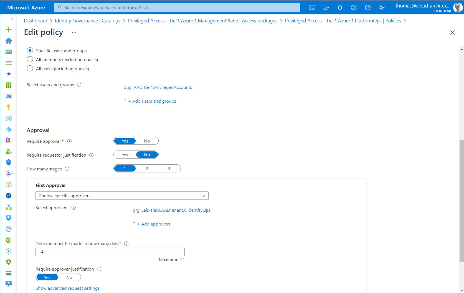Screen dimensions: 464x293
Task: Click info icon beside Decision days question
Action: pos(126,244)
